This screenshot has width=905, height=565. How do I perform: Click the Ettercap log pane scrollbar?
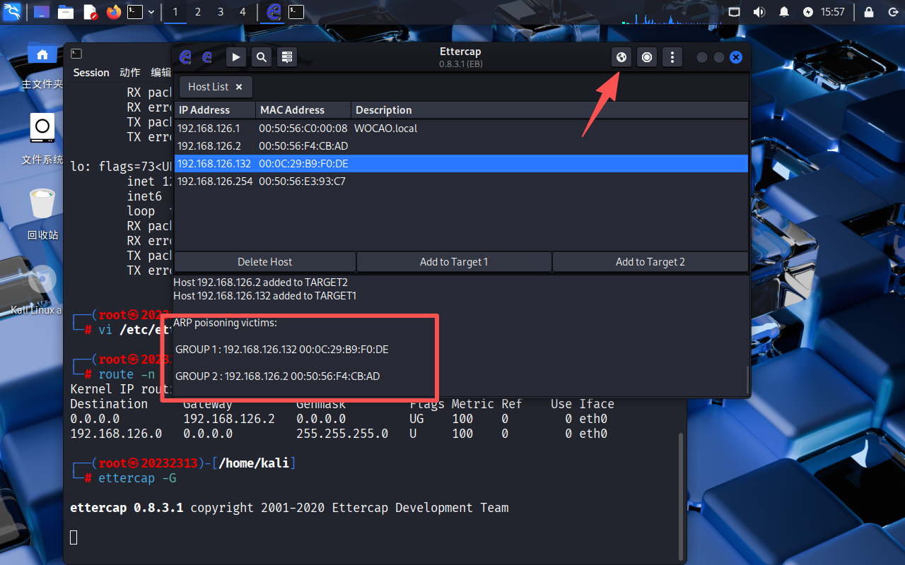pyautogui.click(x=747, y=380)
